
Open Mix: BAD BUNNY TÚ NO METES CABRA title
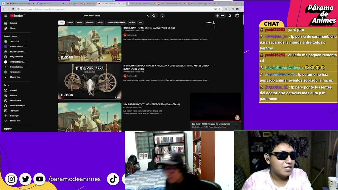pyautogui.click(x=151, y=104)
